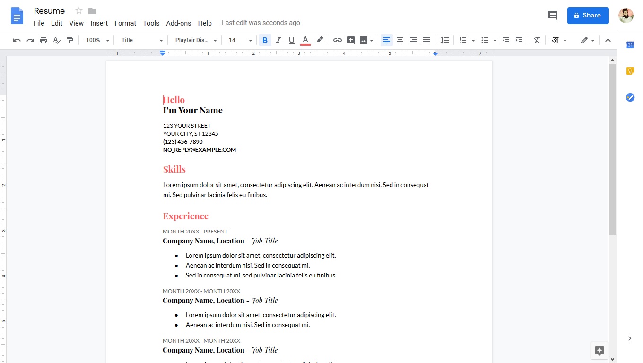The image size is (643, 363).
Task: Open the Insert menu
Action: pos(99,23)
